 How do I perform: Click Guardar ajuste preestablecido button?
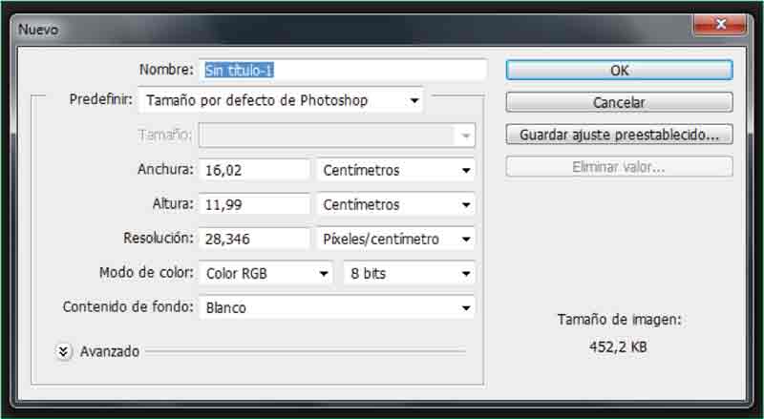pyautogui.click(x=619, y=135)
